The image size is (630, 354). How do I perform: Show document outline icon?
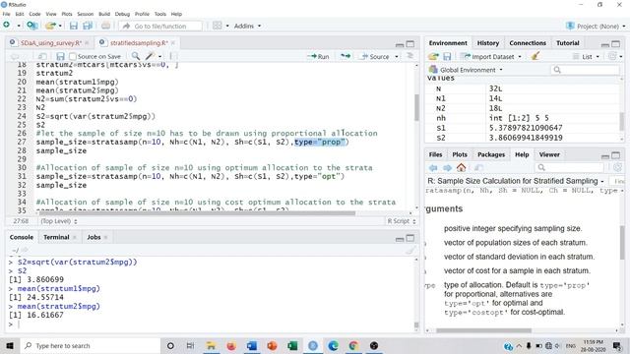point(409,56)
